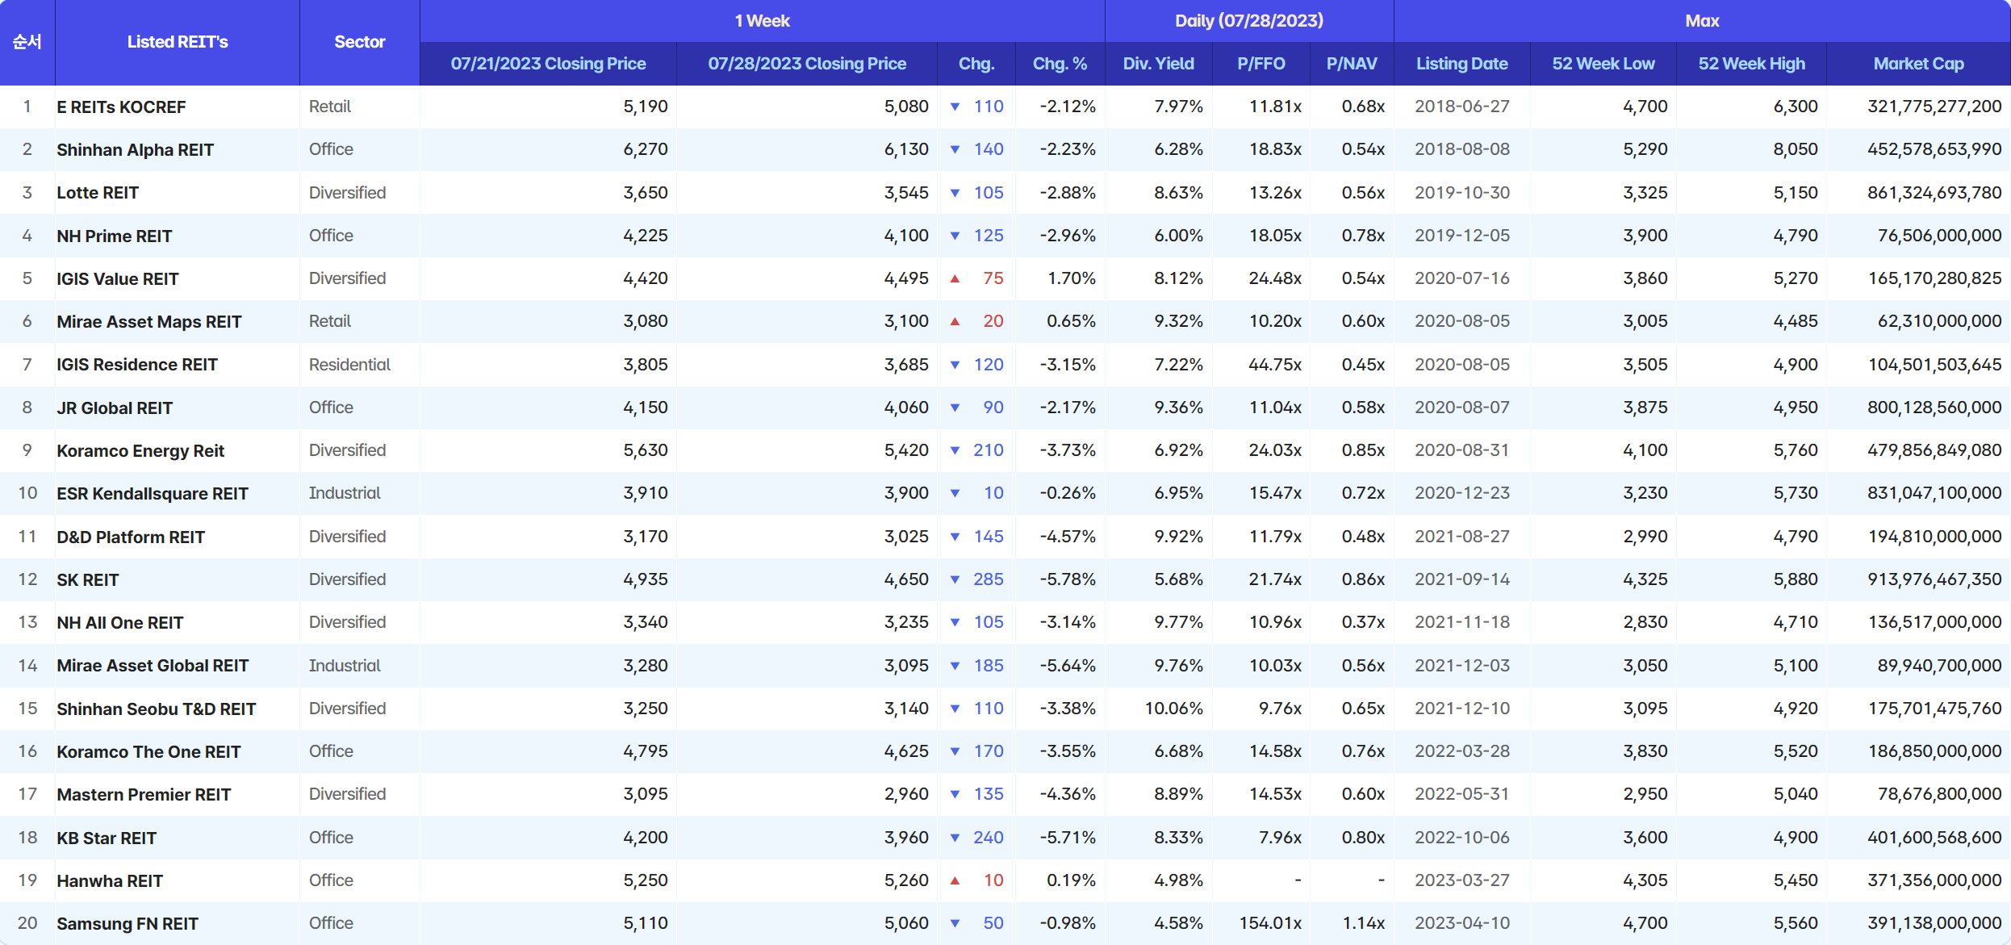Open E REITs KOCREF name
The width and height of the screenshot is (2011, 945).
pyautogui.click(x=121, y=107)
